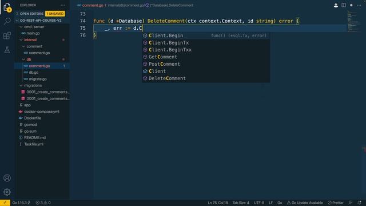Image resolution: width=366 pixels, height=206 pixels.
Task: Choose PostComment from suggestions
Action: point(206,64)
